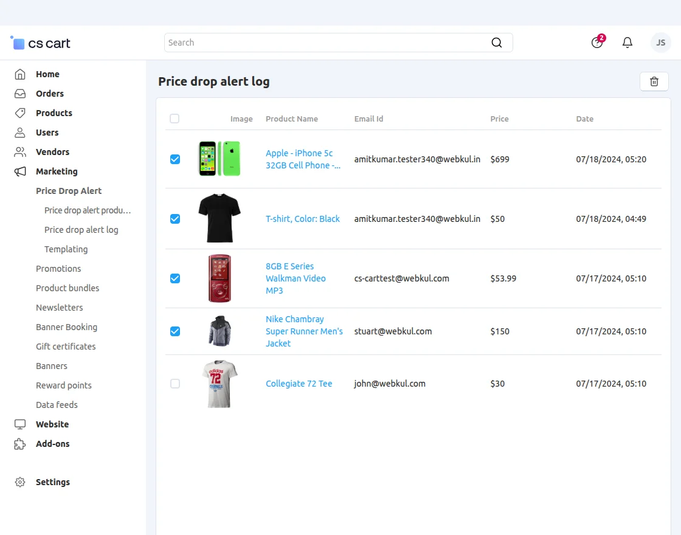Screen dimensions: 681x535
Task: Click the cs cart logo
Action: pos(41,43)
